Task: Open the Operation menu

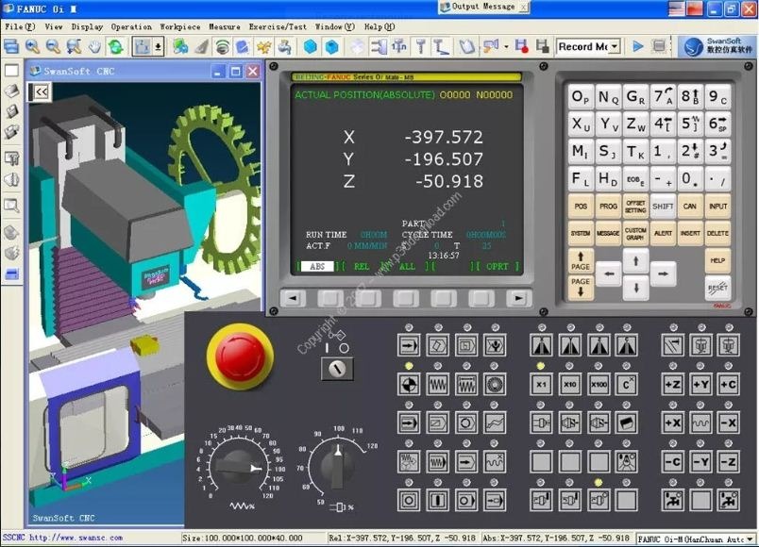Action: tap(131, 27)
